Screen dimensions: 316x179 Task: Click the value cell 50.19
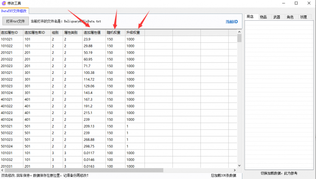[x=94, y=53]
